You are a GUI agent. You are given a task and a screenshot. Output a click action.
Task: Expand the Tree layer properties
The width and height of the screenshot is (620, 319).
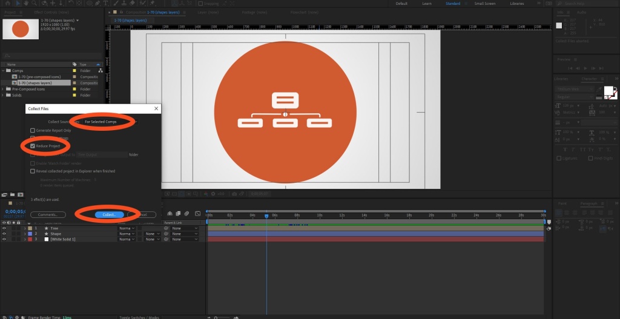[25, 228]
